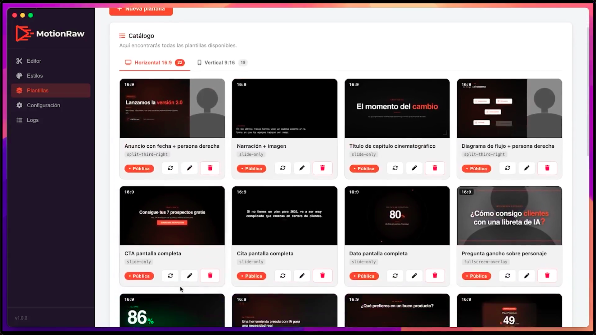Viewport: 596px width, 335px height.
Task: Edit the 'Dato pantalla completa' template
Action: point(414,275)
